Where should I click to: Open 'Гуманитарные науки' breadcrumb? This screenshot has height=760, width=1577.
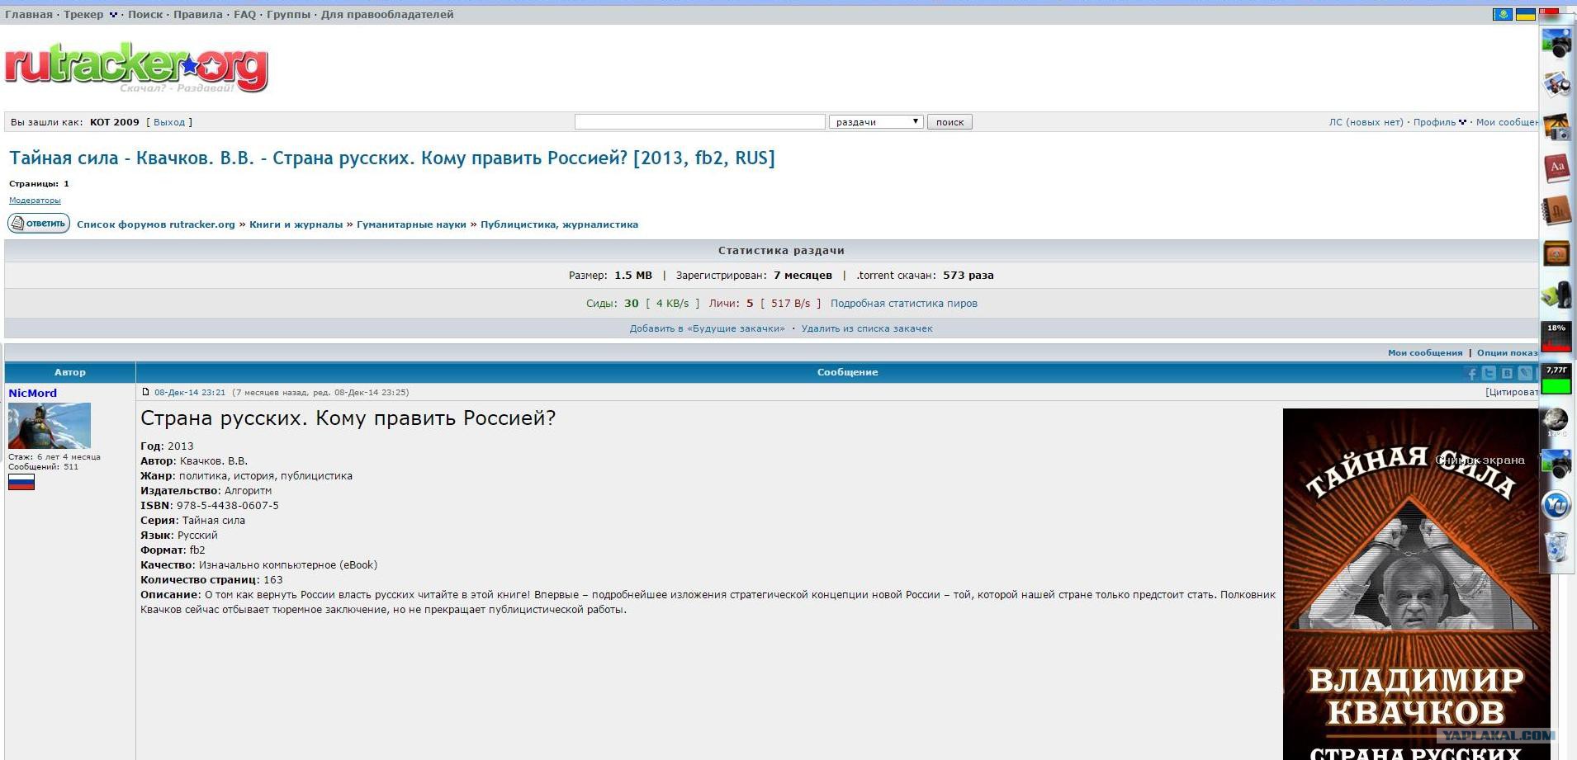(411, 224)
